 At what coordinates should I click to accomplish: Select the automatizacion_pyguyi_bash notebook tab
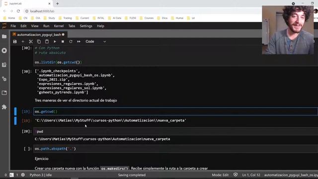[x=39, y=35]
